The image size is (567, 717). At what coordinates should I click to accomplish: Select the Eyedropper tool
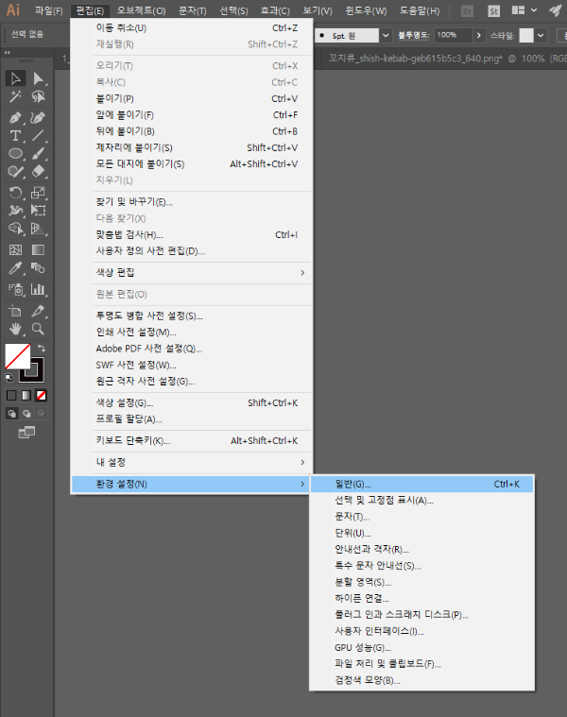click(x=15, y=268)
